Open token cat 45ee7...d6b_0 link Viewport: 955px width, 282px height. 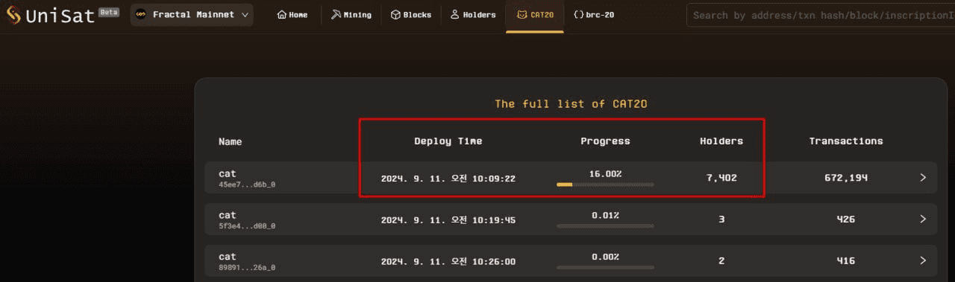click(246, 179)
